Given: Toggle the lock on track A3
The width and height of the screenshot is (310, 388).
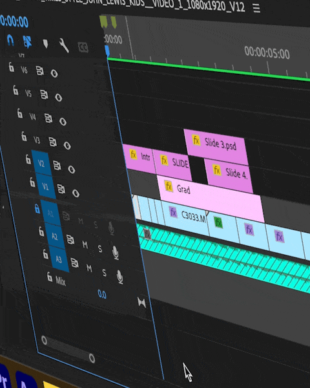Looking at the screenshot, I should click(45, 254).
